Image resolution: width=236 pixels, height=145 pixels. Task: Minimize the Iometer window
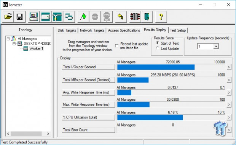[200, 5]
